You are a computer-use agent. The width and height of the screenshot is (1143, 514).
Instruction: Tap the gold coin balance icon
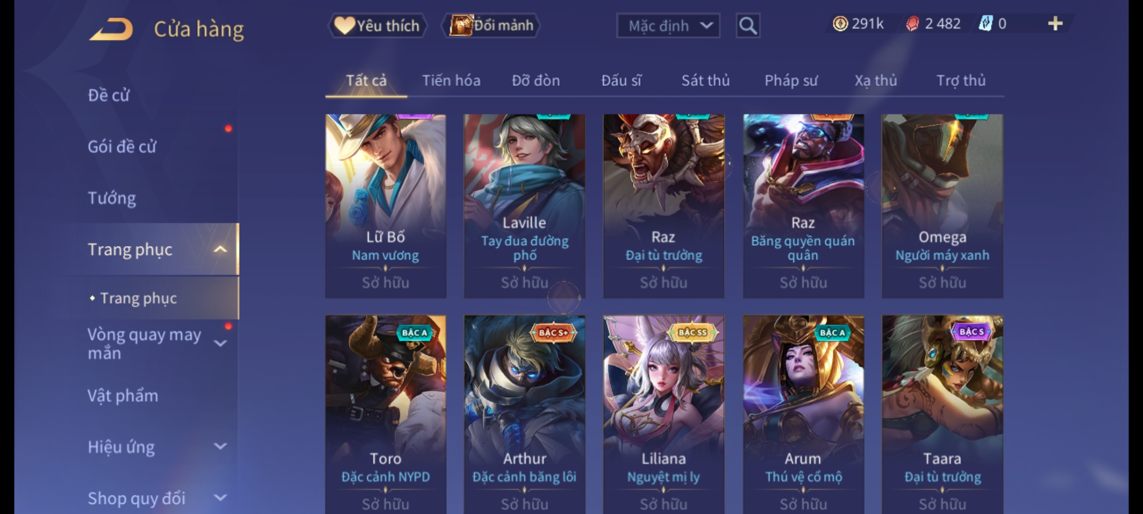point(840,24)
